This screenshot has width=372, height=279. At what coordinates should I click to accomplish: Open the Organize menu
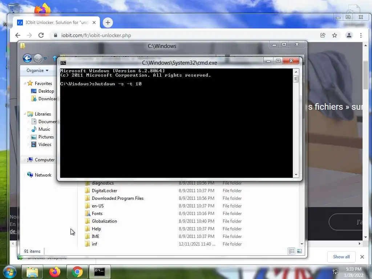point(37,70)
